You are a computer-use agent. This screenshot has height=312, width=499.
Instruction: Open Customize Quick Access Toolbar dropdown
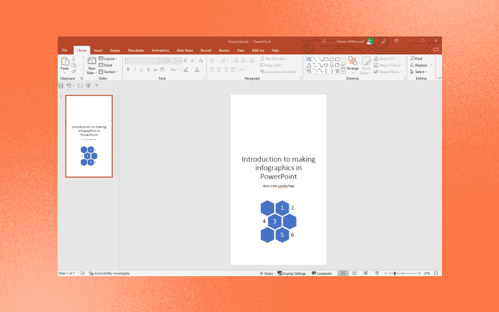pyautogui.click(x=97, y=86)
